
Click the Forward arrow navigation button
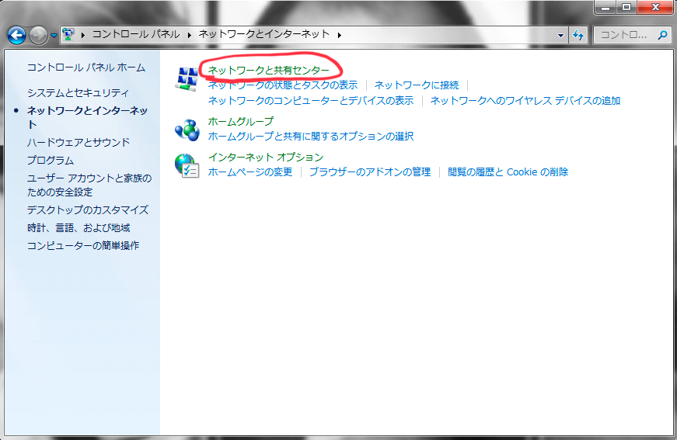38,36
